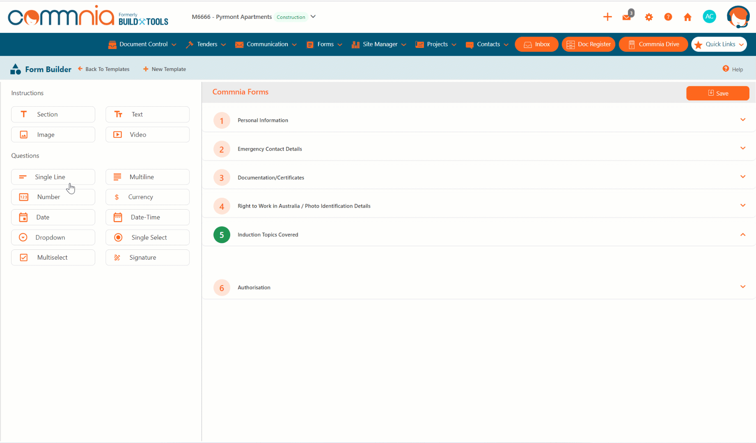This screenshot has width=756, height=443.
Task: Collapse the Induction Topics Covered section
Action: coord(742,235)
